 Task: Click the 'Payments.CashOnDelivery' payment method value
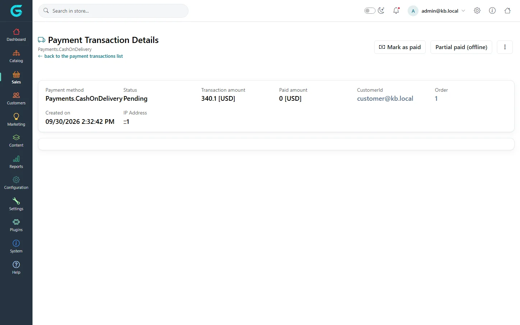(x=84, y=99)
